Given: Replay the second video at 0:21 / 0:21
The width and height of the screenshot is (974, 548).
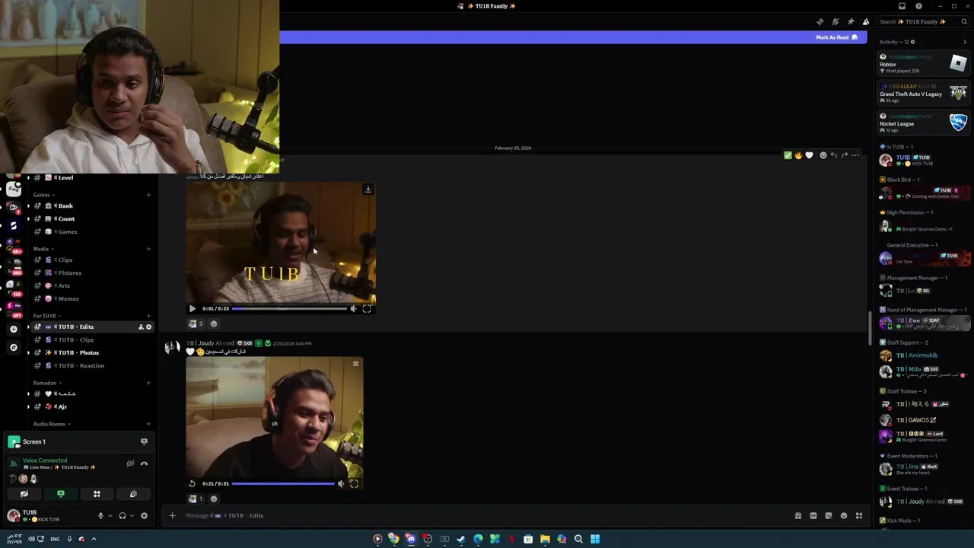Looking at the screenshot, I should tap(192, 484).
